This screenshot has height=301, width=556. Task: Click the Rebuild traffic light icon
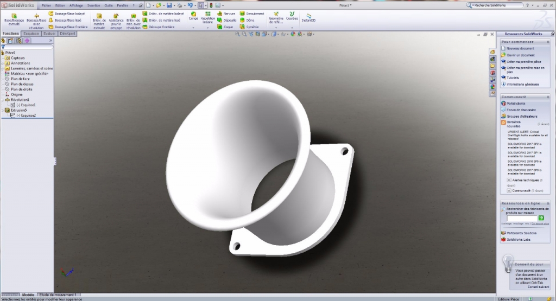coord(211,5)
